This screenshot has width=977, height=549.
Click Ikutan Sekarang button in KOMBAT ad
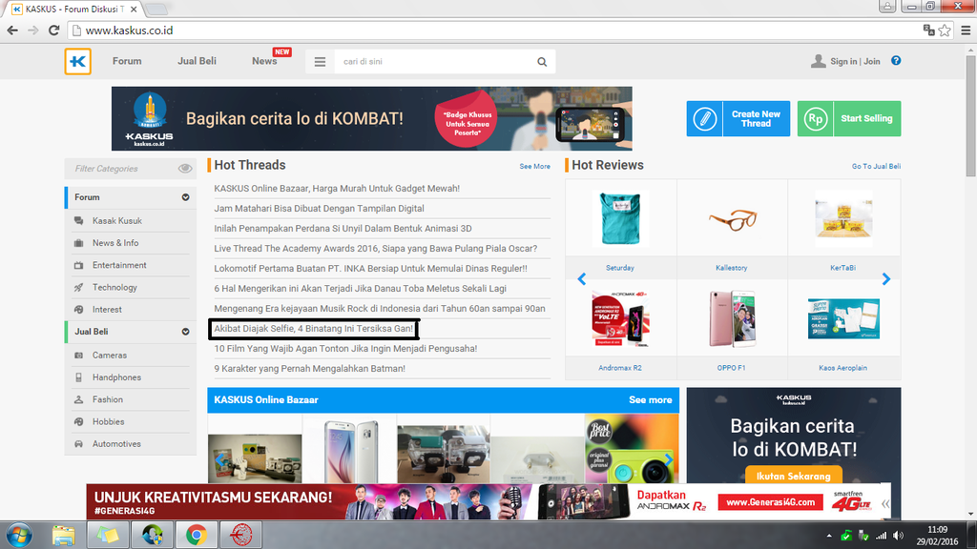pos(793,476)
